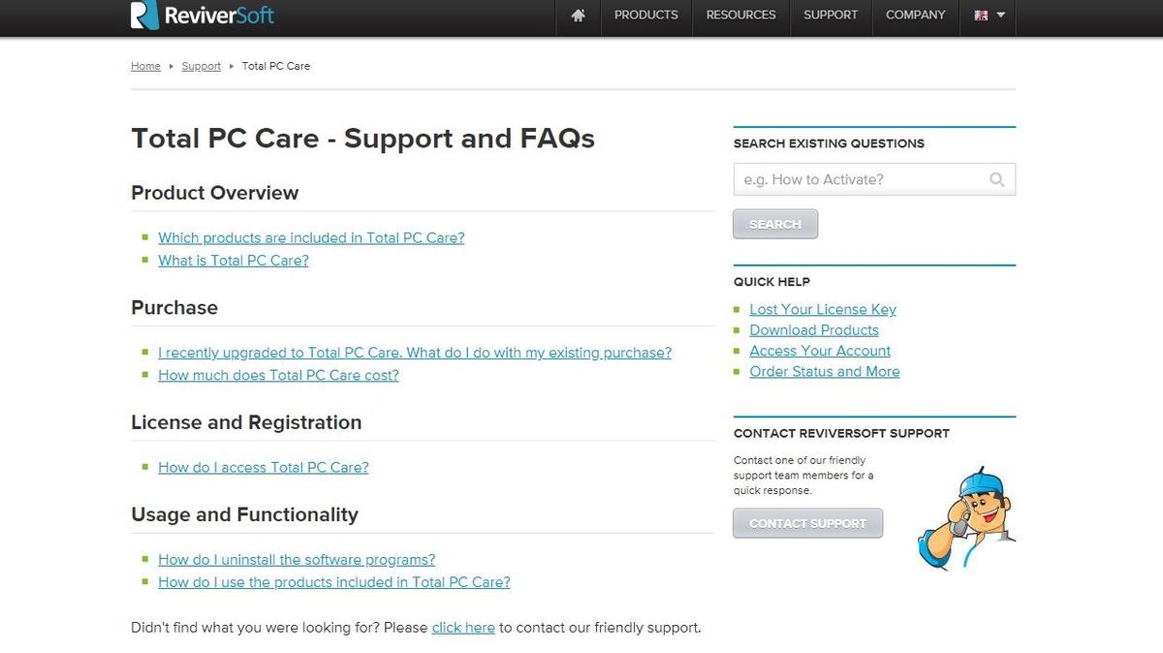Open the Download Products link
Viewport: 1163px width, 653px height.
click(813, 329)
